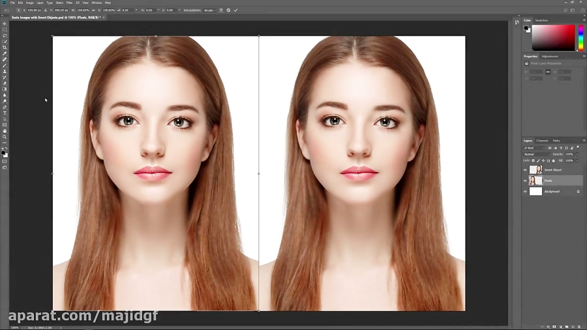Commit transform with the checkmark icon
Screen dimensions: 587x330
coord(235,10)
